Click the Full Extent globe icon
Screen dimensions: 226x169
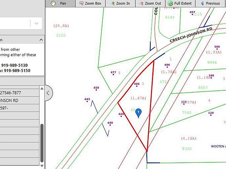(170, 4)
